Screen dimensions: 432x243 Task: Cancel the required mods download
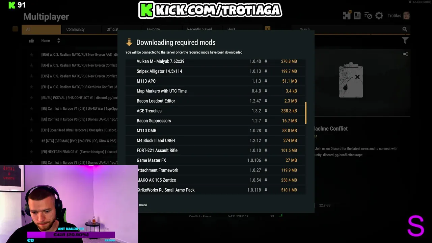pos(143,205)
